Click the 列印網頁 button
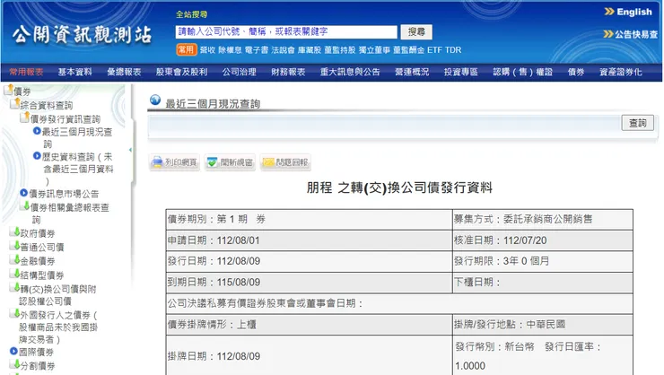 (x=174, y=162)
